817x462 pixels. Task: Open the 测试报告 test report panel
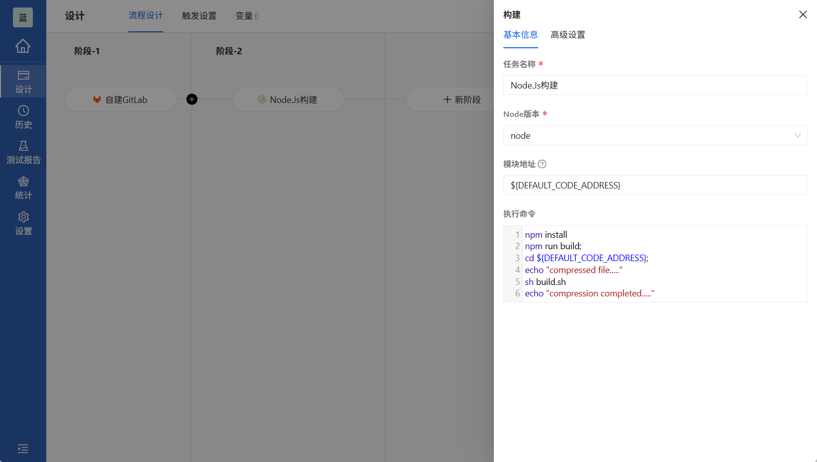pyautogui.click(x=23, y=152)
